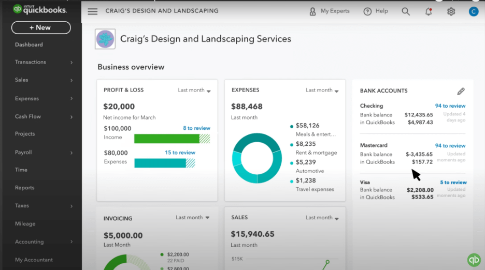Image resolution: width=485 pixels, height=270 pixels.
Task: Click the expenses donut chart
Action: pos(256,158)
